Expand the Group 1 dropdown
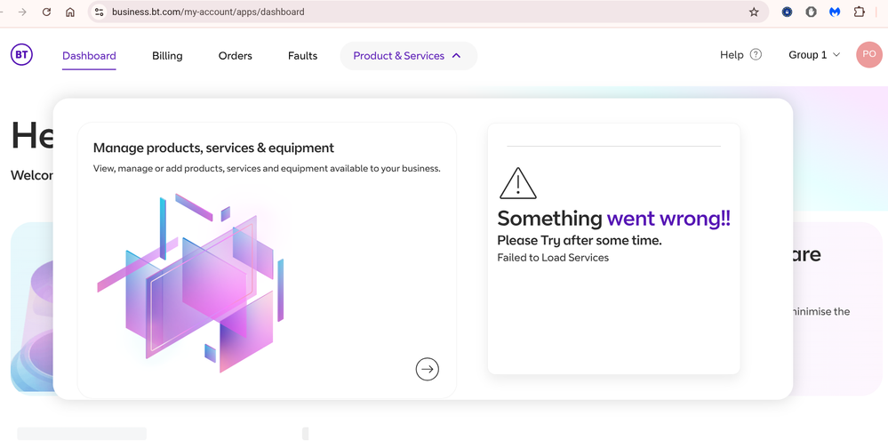The image size is (888, 448). pos(813,55)
